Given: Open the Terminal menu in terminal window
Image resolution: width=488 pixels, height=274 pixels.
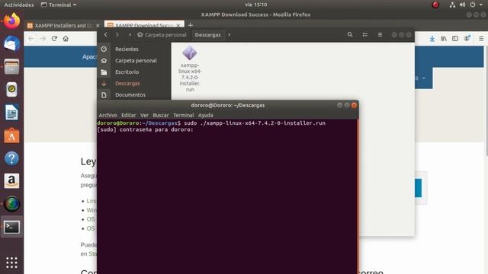Looking at the screenshot, I should (x=183, y=115).
